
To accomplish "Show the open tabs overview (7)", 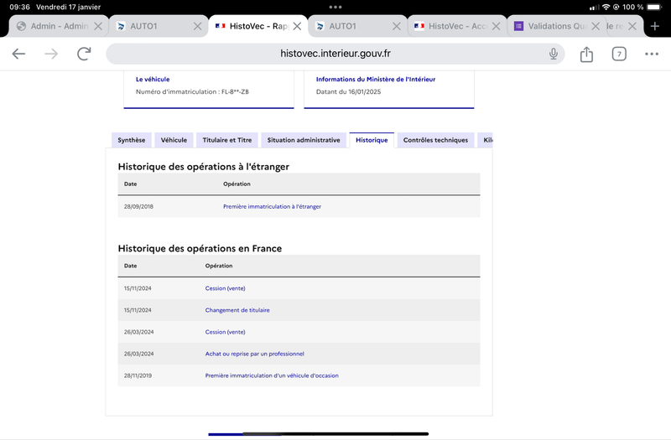I will [x=619, y=54].
